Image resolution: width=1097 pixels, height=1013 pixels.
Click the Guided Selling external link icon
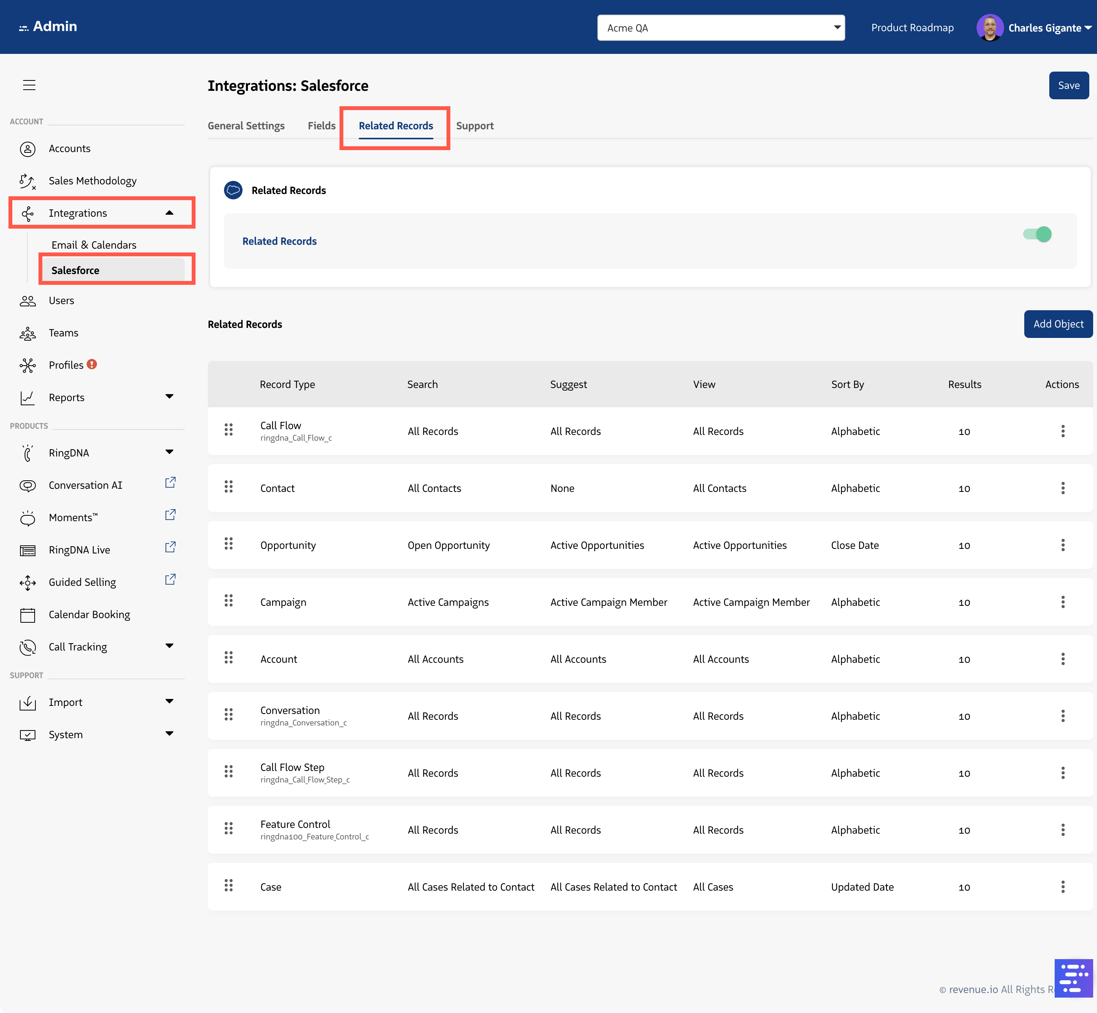170,579
